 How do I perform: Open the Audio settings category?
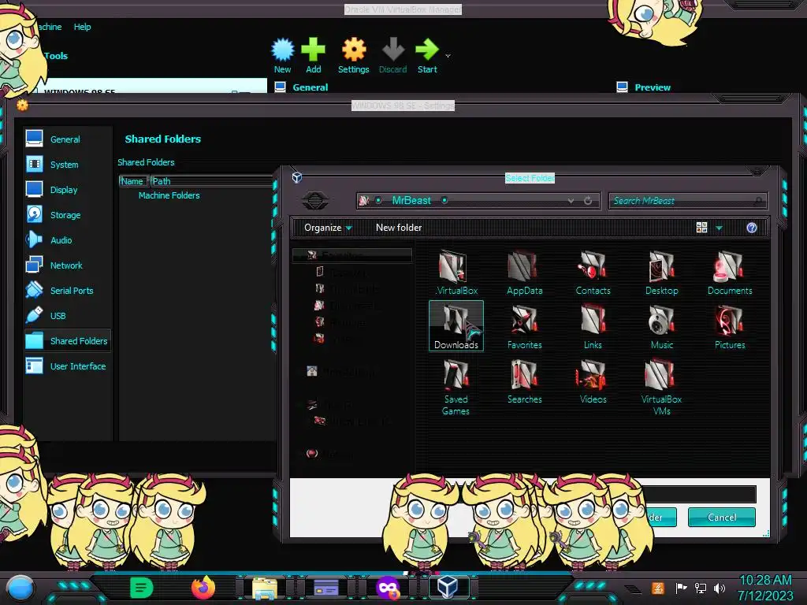[x=68, y=239]
